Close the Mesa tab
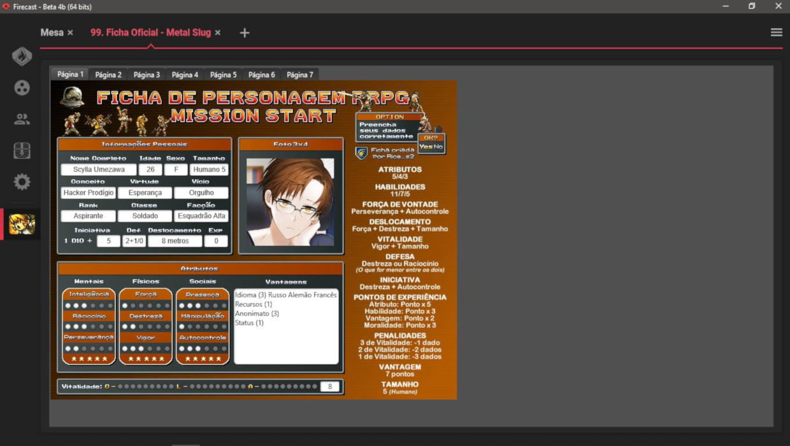 tap(70, 32)
